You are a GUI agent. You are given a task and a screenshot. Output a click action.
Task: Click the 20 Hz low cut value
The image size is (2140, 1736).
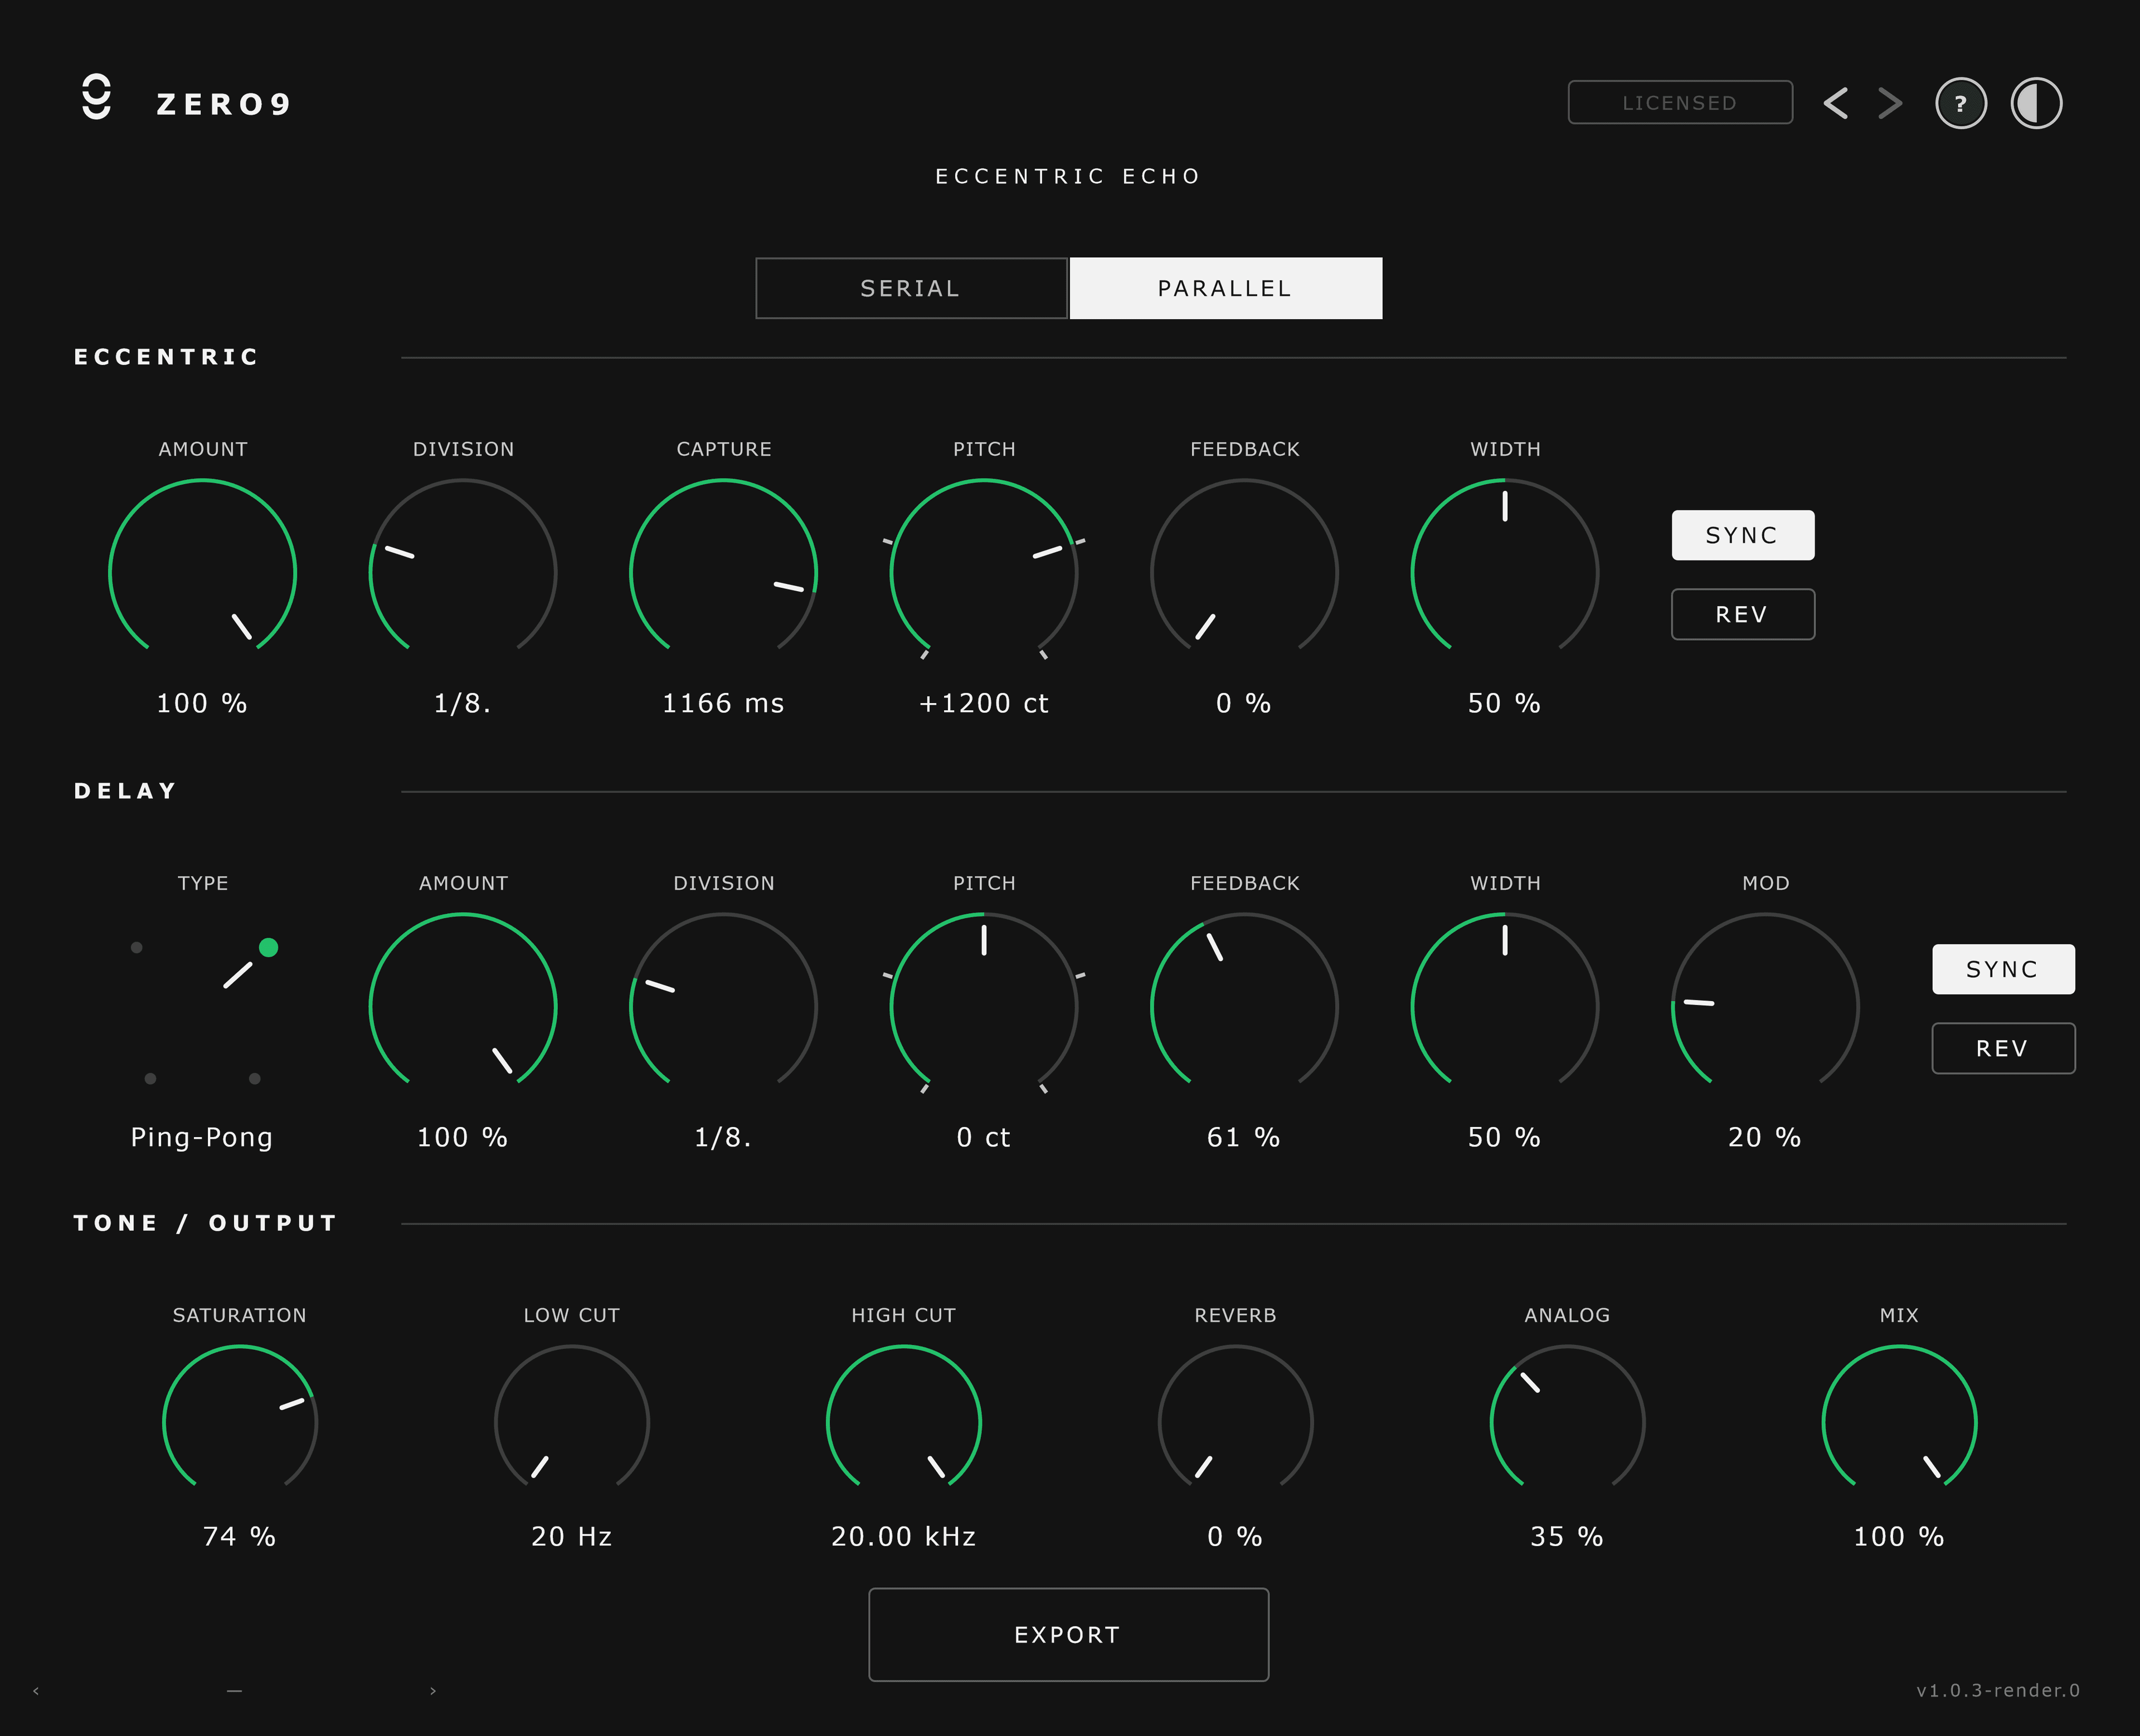pyautogui.click(x=571, y=1536)
